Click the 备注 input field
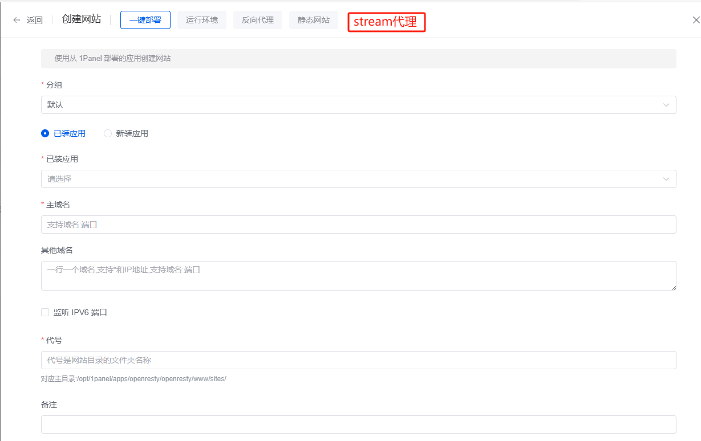The image size is (701, 441). click(x=359, y=424)
